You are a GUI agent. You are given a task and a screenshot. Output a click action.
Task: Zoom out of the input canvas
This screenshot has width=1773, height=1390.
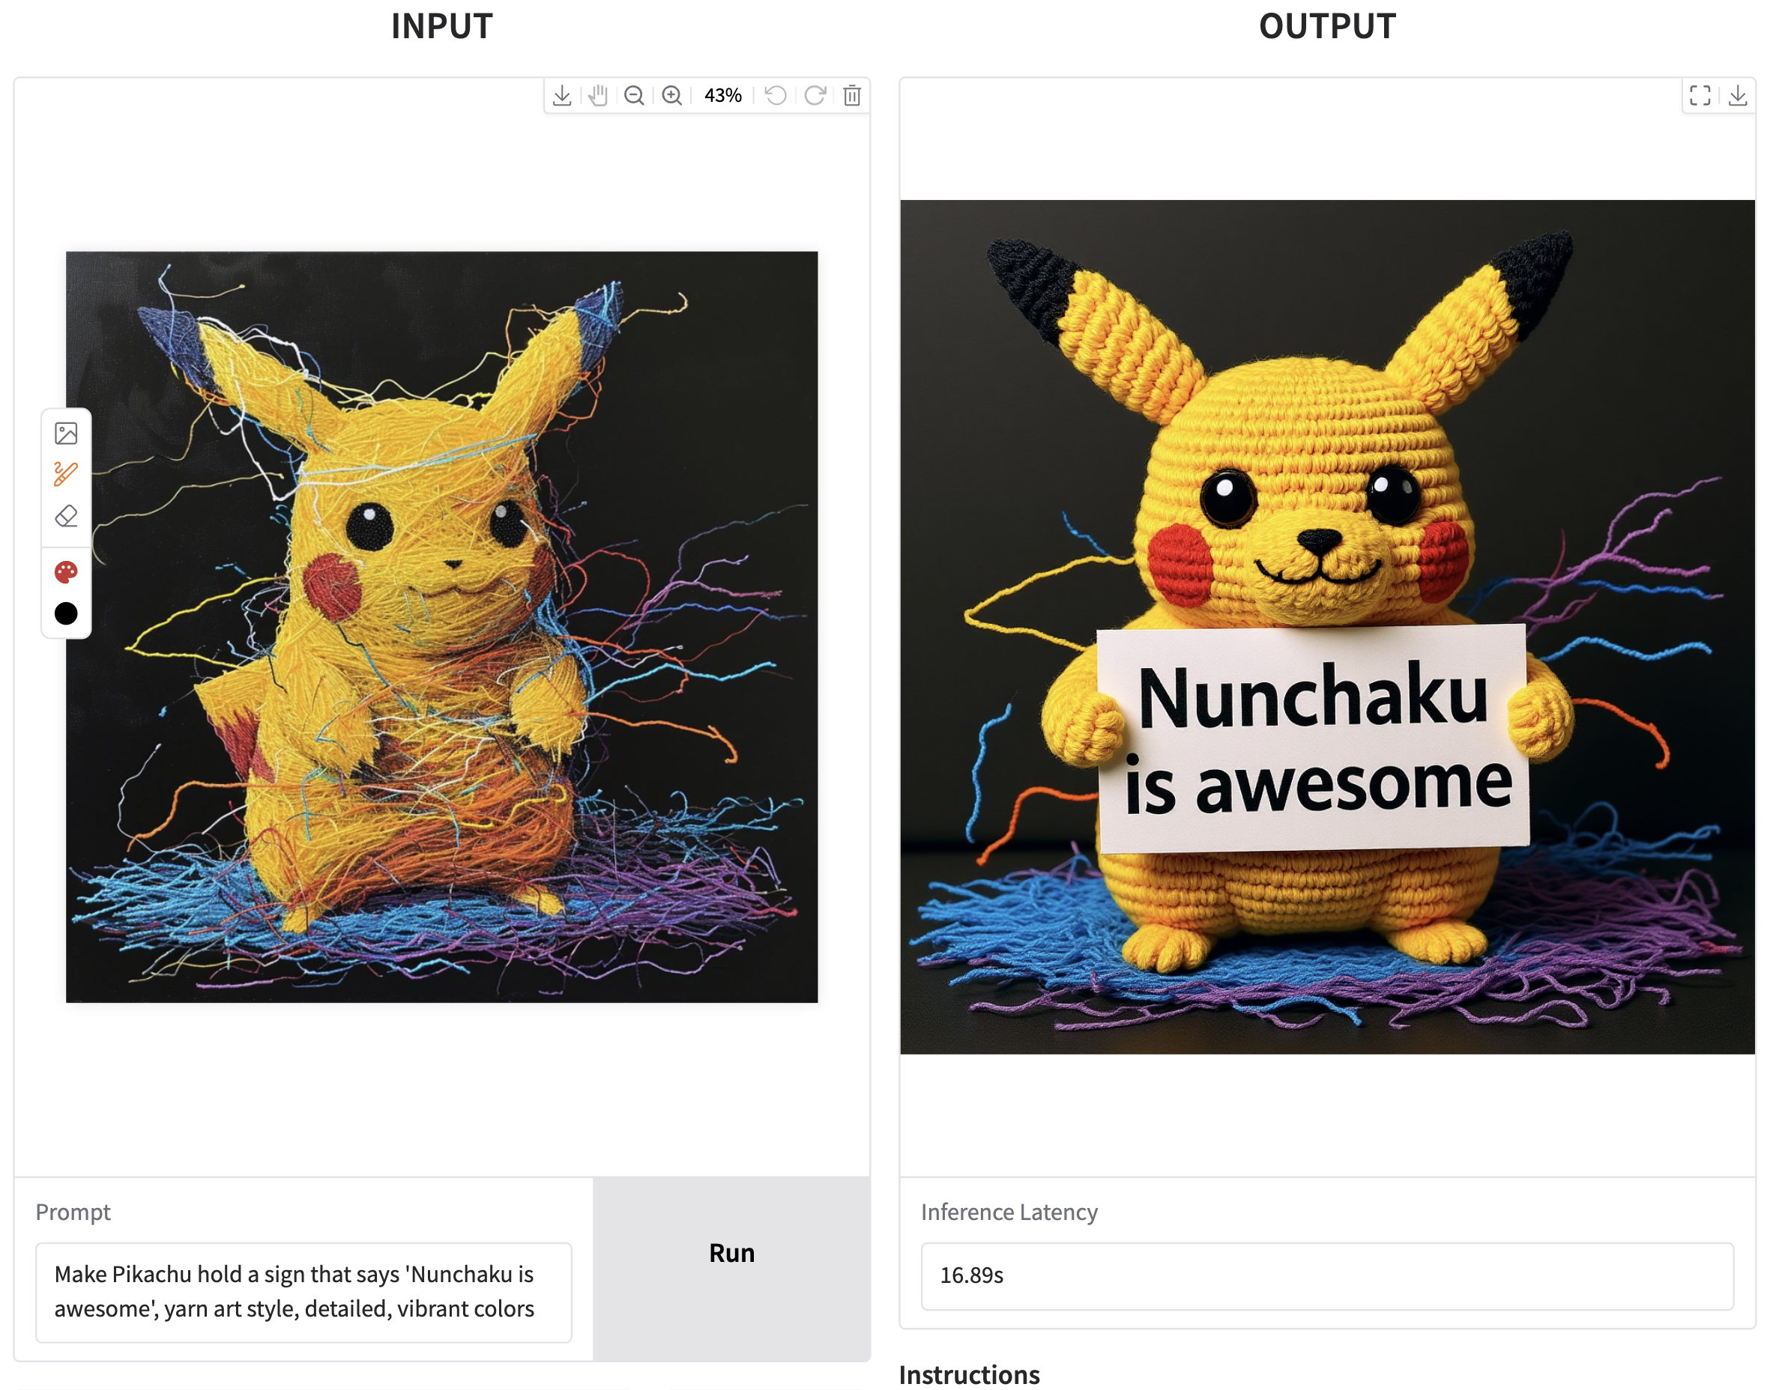[635, 96]
